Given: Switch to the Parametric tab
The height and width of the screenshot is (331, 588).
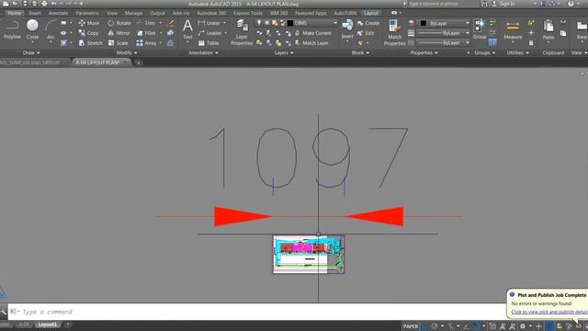Looking at the screenshot, I should point(87,13).
